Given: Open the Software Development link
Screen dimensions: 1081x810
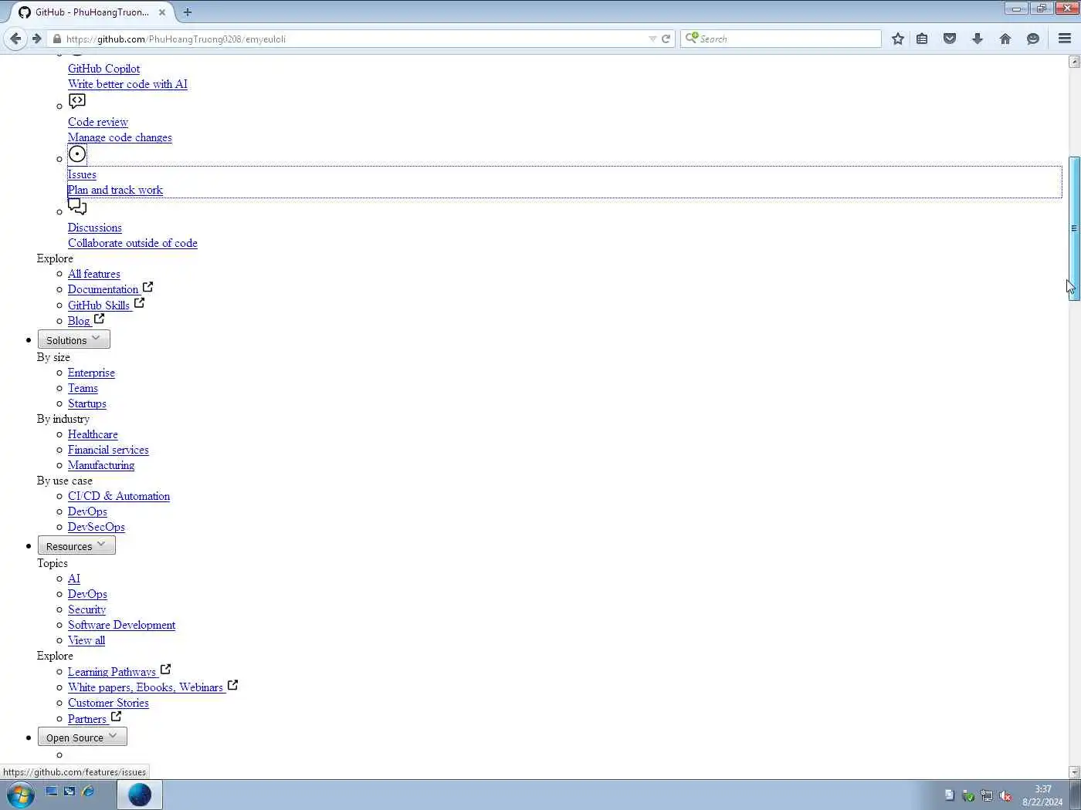Looking at the screenshot, I should (121, 625).
